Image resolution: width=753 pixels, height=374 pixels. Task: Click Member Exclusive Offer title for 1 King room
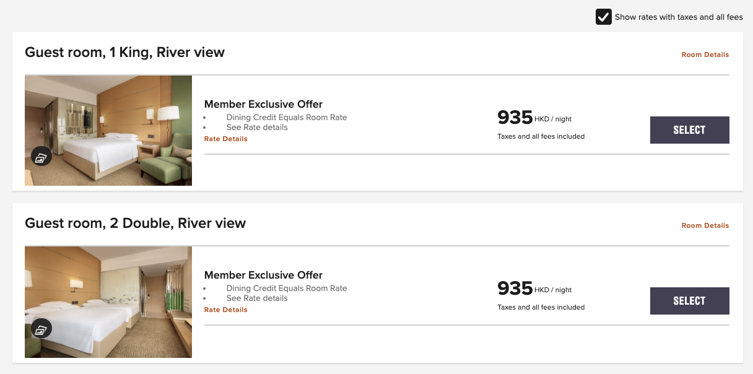coord(263,104)
